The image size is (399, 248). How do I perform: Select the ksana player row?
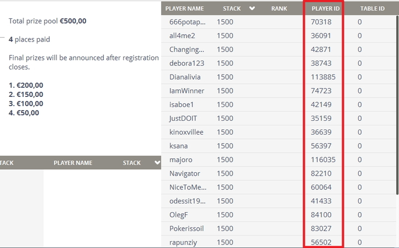coord(279,146)
